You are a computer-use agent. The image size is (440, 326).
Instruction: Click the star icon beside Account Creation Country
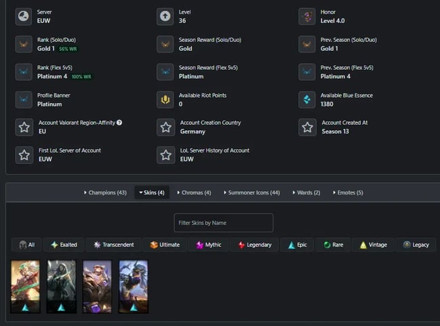click(166, 127)
